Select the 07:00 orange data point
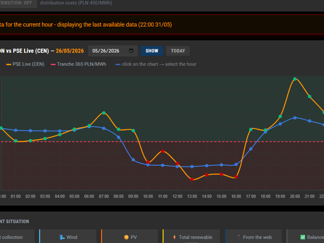The height and width of the screenshot is (243, 324). 104,113
